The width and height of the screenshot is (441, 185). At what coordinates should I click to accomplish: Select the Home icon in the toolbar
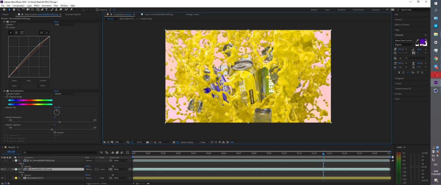tap(4, 10)
